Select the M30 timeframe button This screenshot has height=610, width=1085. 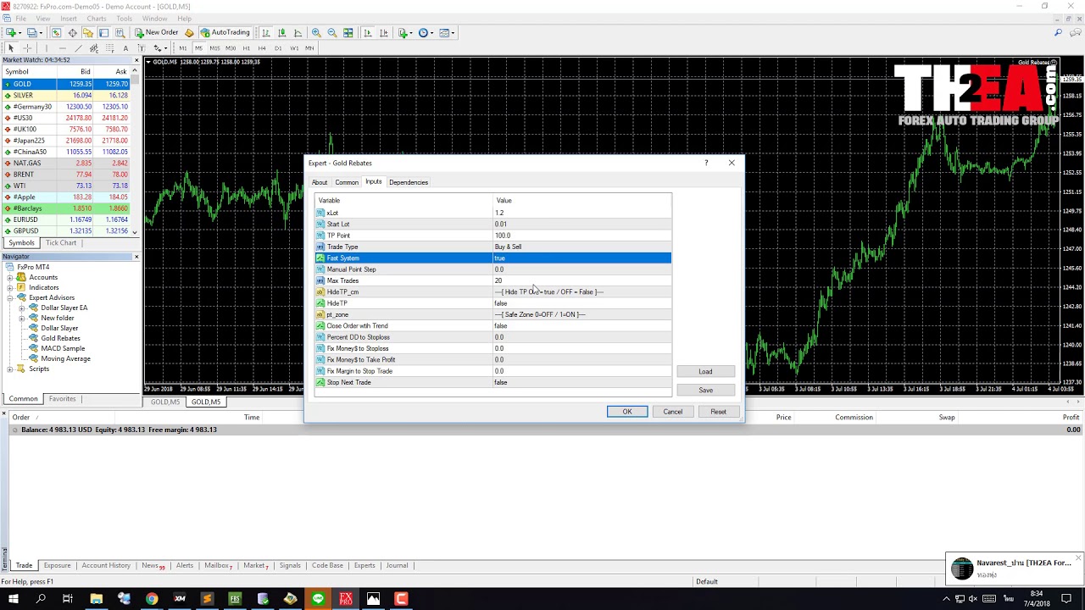tap(231, 48)
